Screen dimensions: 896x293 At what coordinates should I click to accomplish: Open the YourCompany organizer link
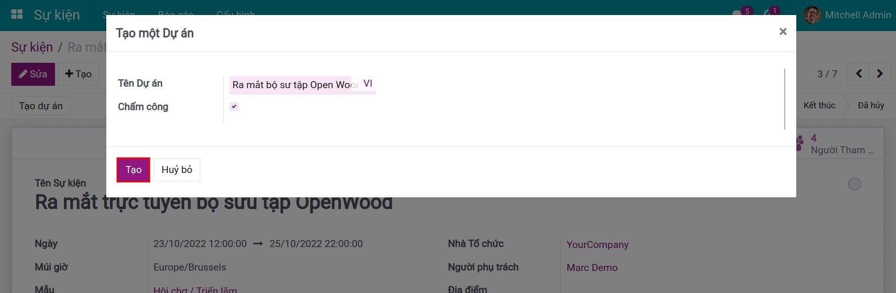click(597, 245)
